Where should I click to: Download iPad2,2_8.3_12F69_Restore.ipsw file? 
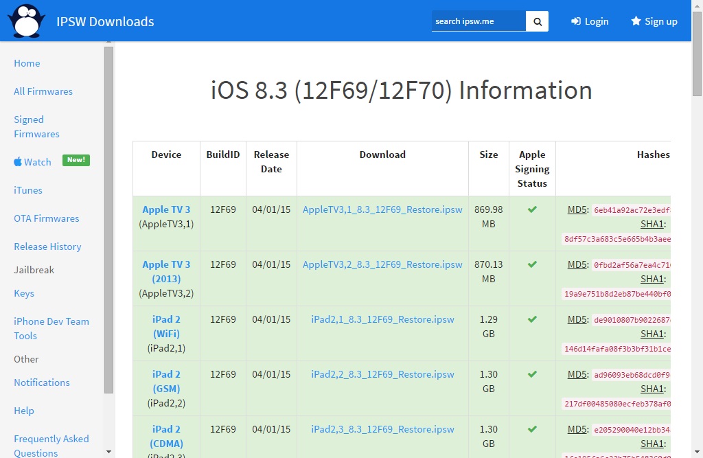[x=382, y=374]
